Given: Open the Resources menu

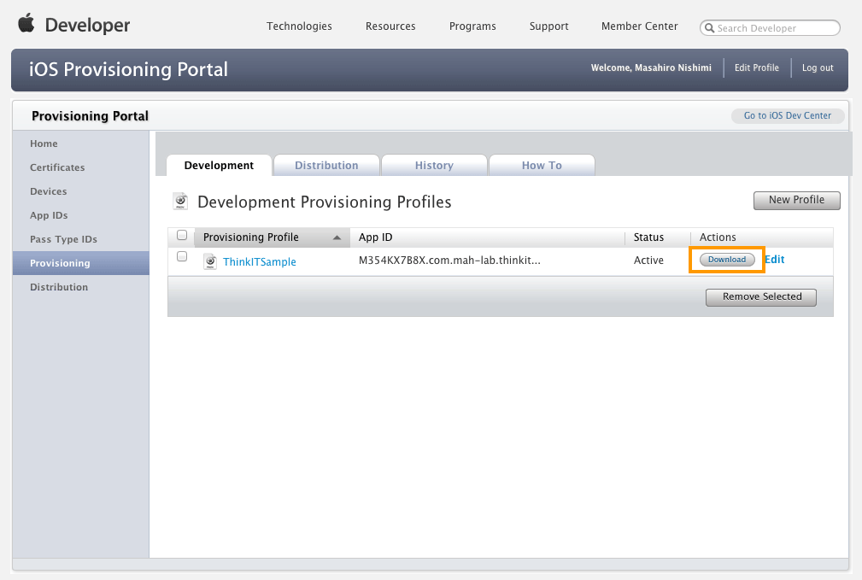Looking at the screenshot, I should click(390, 26).
